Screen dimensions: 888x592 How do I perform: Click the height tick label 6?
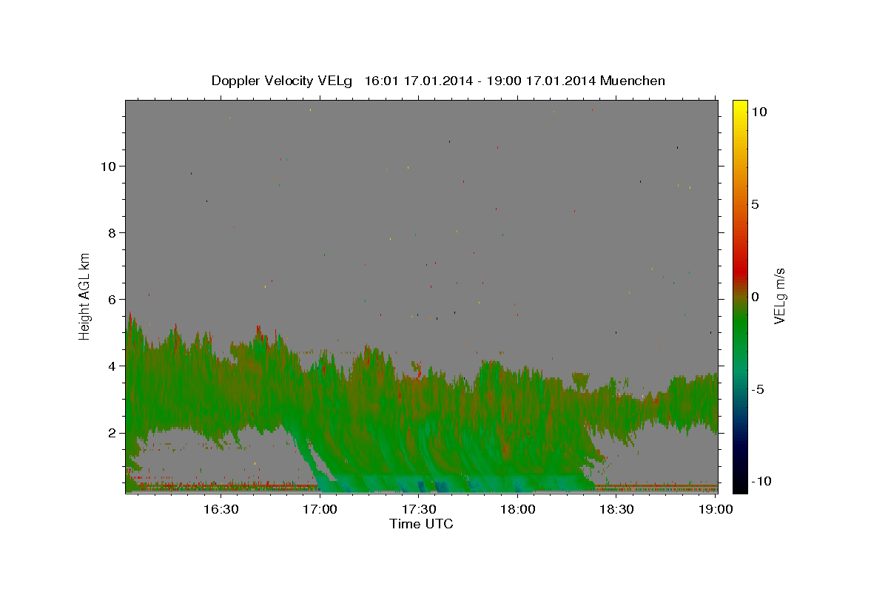click(113, 300)
